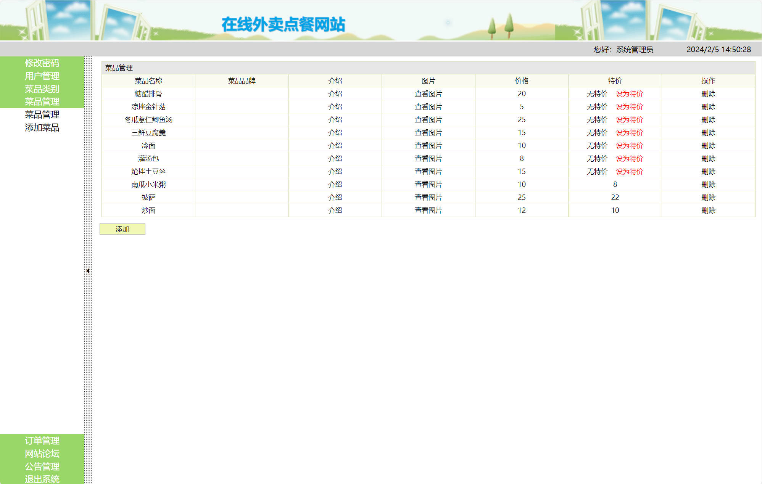Open the 介绍 link for 南瓜小米粥
Viewport: 762px width, 484px height.
(335, 185)
